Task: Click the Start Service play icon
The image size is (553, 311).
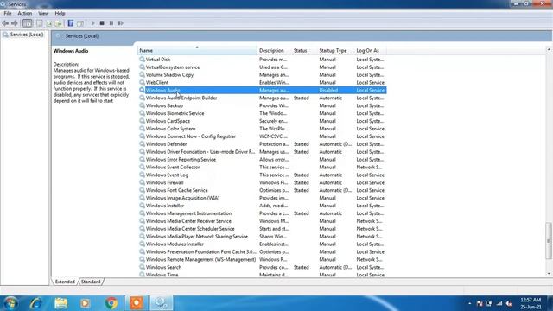Action: (92, 23)
